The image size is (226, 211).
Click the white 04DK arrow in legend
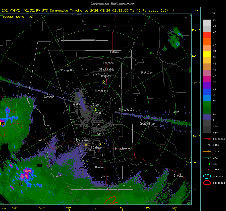click(x=207, y=145)
